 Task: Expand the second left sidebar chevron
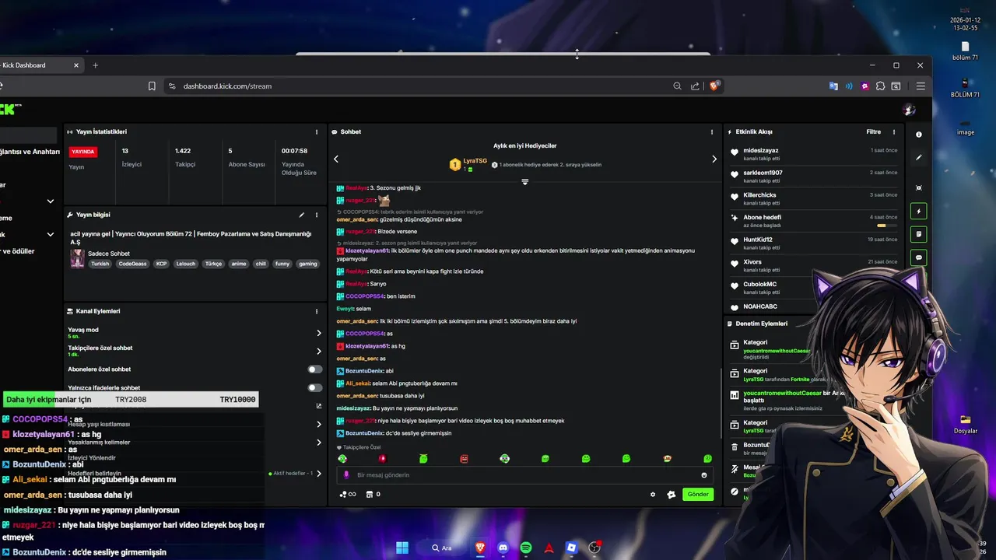coord(51,234)
